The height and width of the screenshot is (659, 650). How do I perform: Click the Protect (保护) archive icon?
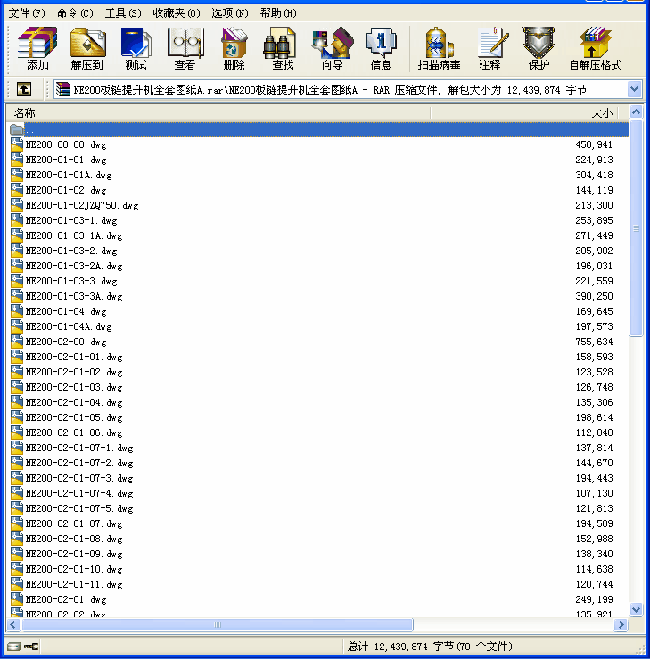click(x=539, y=48)
